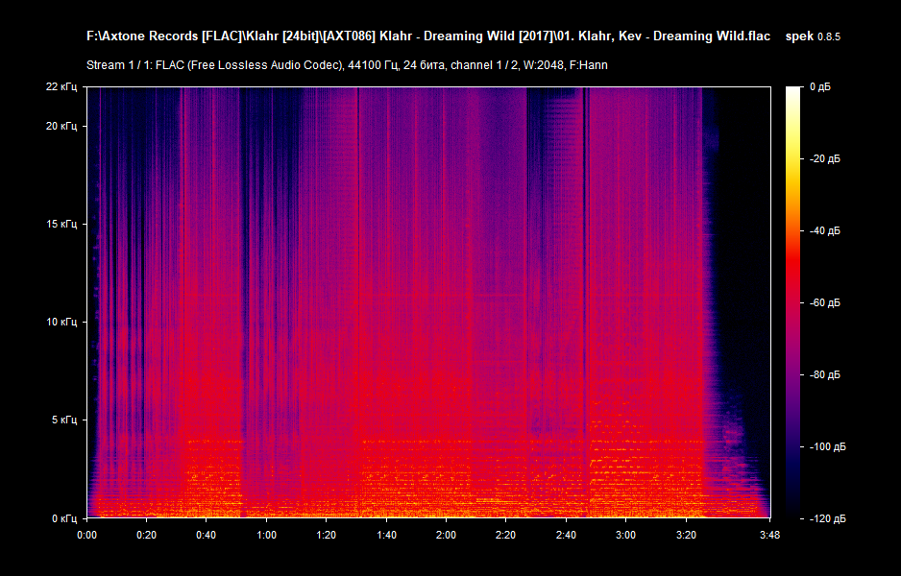Click the 1:20 time axis label
The image size is (901, 576).
point(327,536)
